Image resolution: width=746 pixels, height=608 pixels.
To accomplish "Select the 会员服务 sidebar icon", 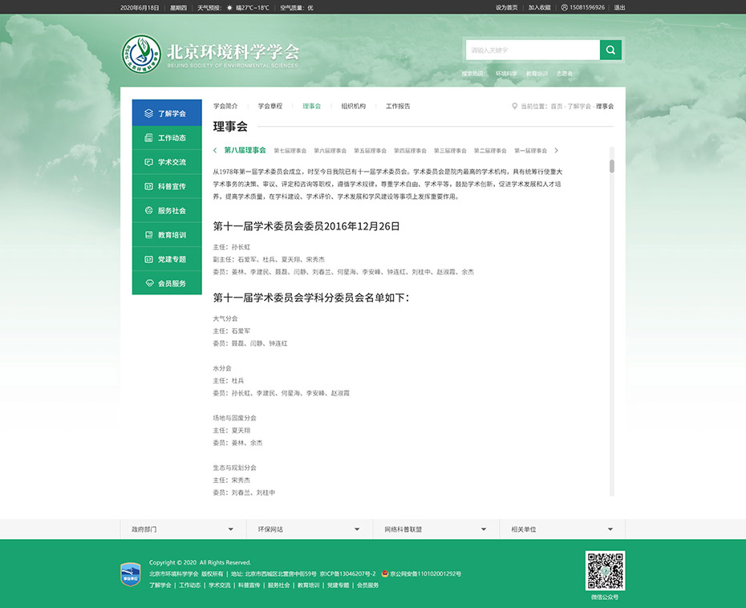I will (x=148, y=282).
